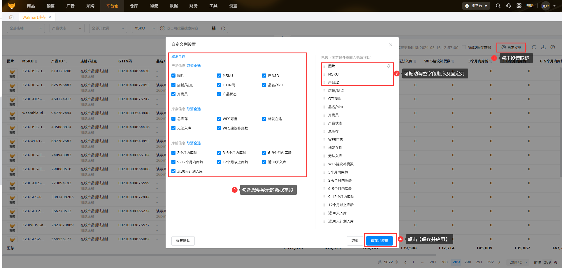
Task: Click the 自定义列 settings button
Action: (x=512, y=48)
